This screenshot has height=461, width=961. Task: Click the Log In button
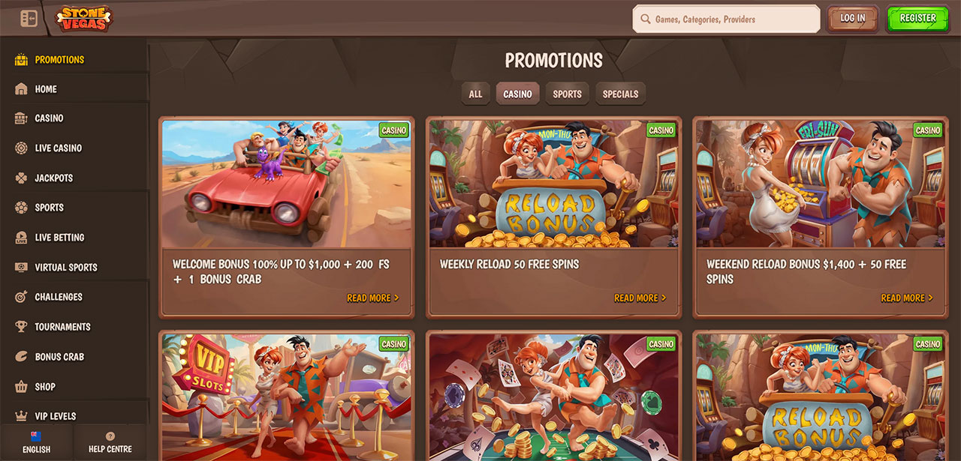[x=852, y=19]
